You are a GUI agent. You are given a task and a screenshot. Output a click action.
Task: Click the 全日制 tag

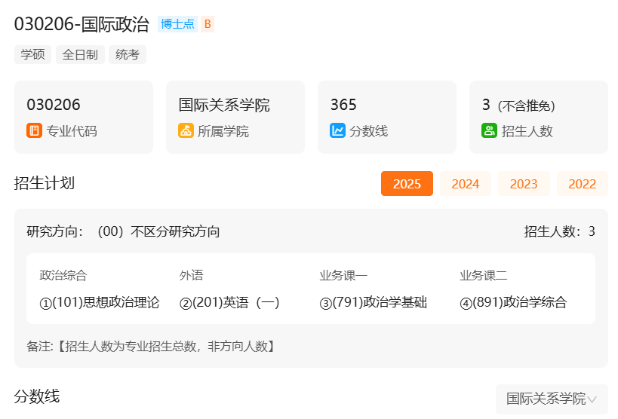(x=80, y=55)
